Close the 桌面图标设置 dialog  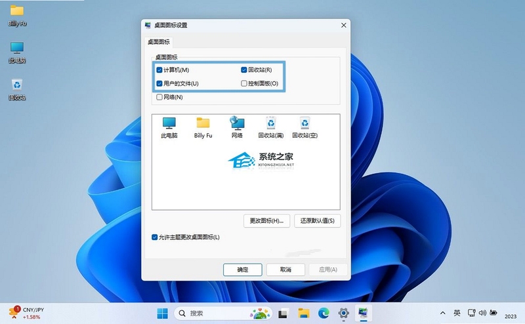tap(343, 26)
